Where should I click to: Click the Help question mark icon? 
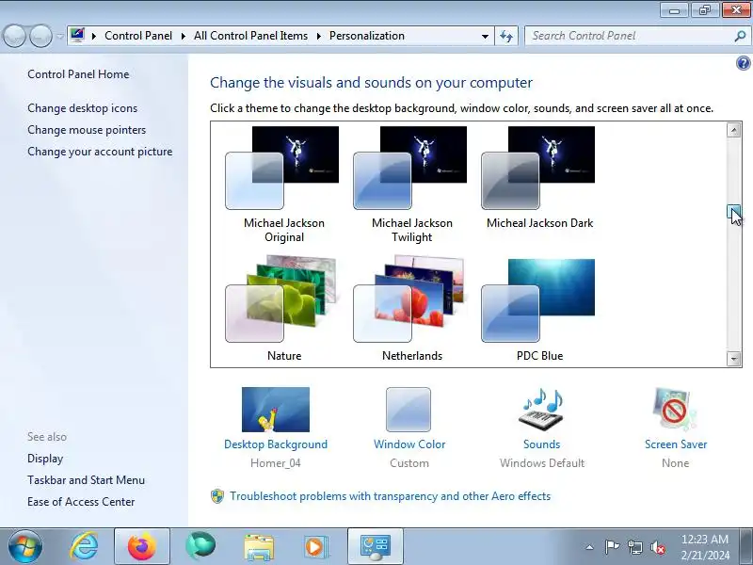(x=743, y=63)
